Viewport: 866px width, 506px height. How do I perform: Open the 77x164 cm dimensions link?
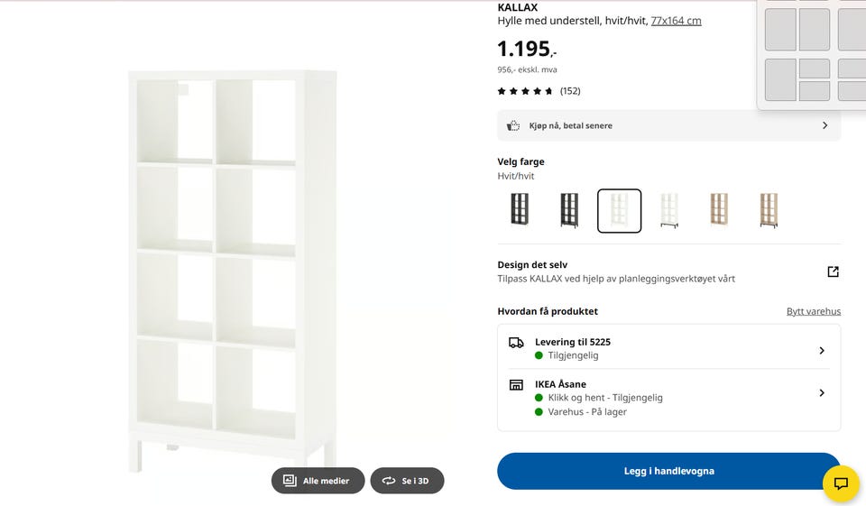click(x=676, y=21)
